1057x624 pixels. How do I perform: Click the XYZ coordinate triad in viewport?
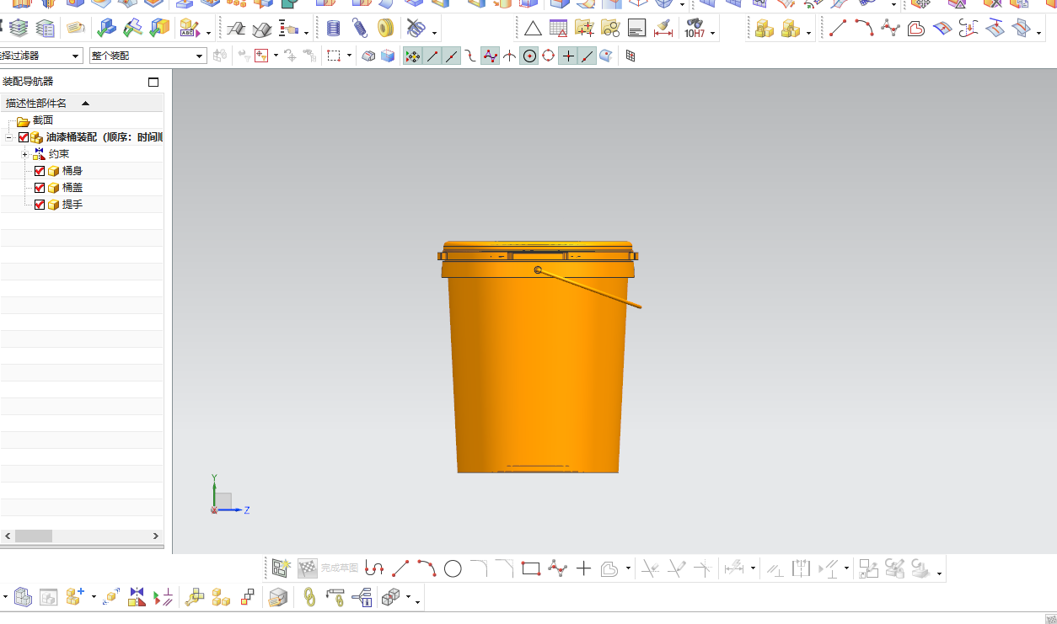[228, 495]
